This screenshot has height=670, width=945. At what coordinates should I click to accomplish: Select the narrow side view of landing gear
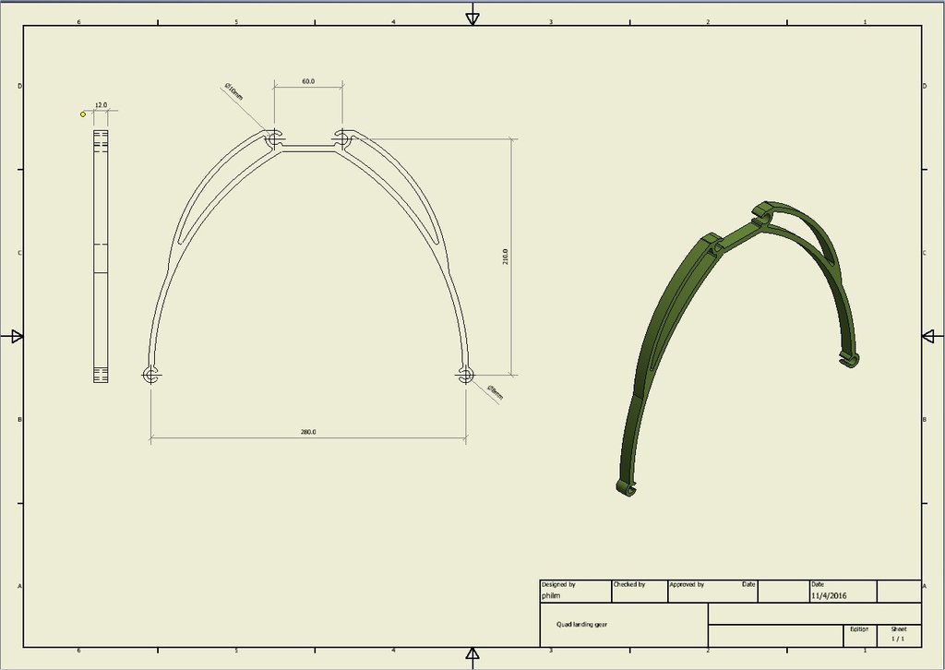point(101,256)
